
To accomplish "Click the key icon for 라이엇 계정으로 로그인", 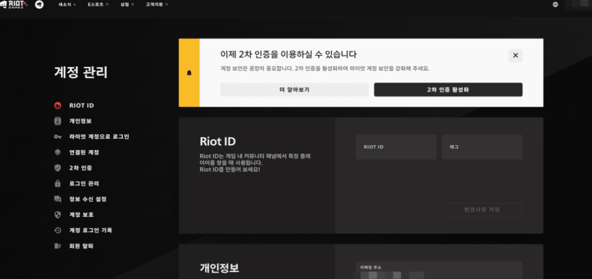I will click(x=57, y=137).
